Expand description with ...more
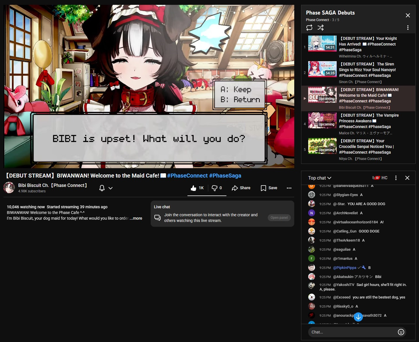 point(136,218)
